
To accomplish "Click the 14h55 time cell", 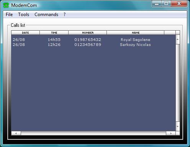I will 54,39.
